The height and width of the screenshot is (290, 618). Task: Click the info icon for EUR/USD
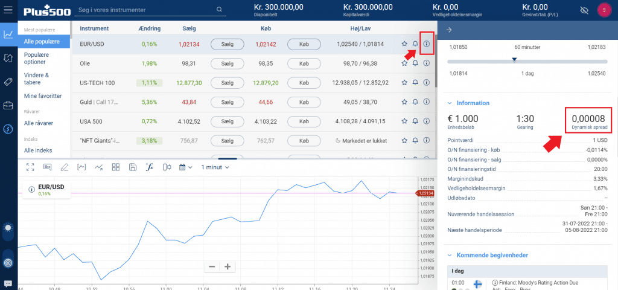pyautogui.click(x=427, y=44)
